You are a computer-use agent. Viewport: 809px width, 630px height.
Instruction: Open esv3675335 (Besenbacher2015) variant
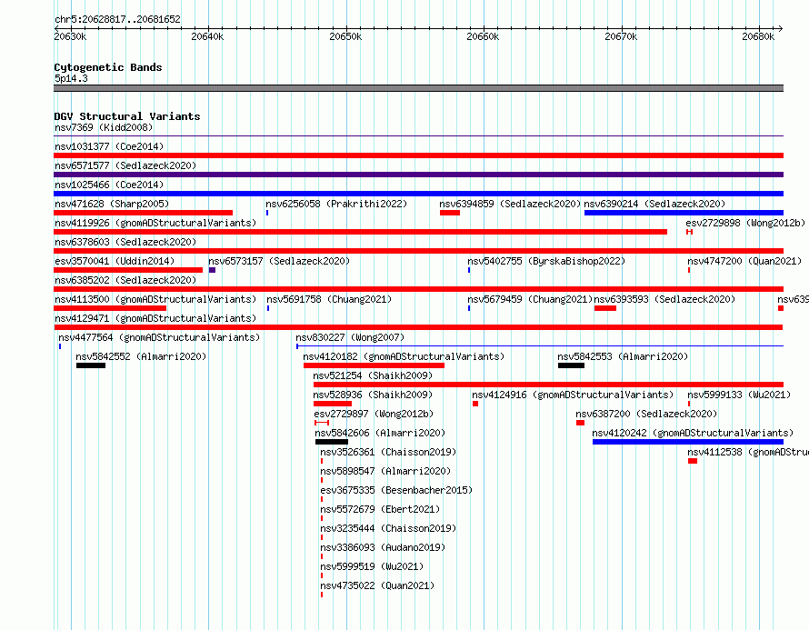pos(396,490)
